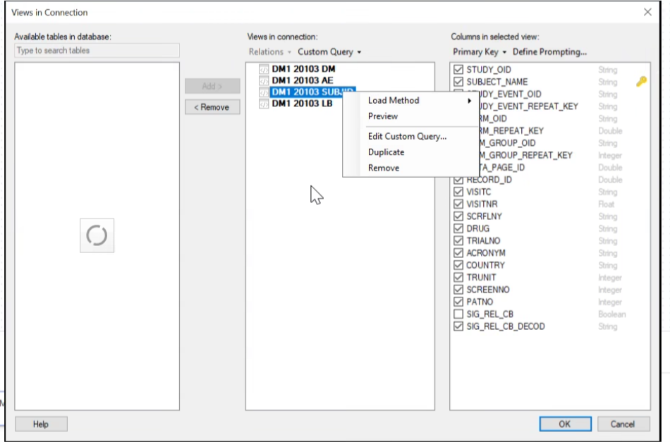Click the search tables input field
Viewport: 670px width, 442px height.
[97, 51]
